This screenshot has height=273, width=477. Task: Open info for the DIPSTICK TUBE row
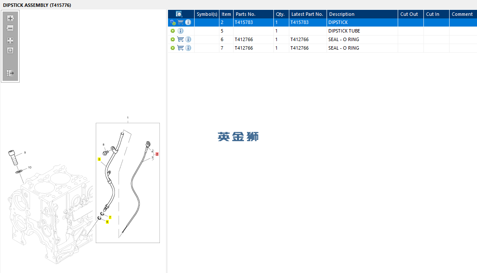click(180, 31)
